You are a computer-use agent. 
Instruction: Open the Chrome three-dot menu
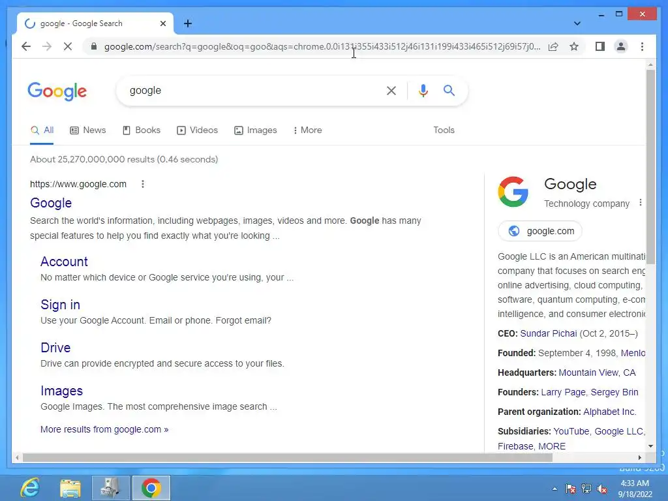pos(642,46)
